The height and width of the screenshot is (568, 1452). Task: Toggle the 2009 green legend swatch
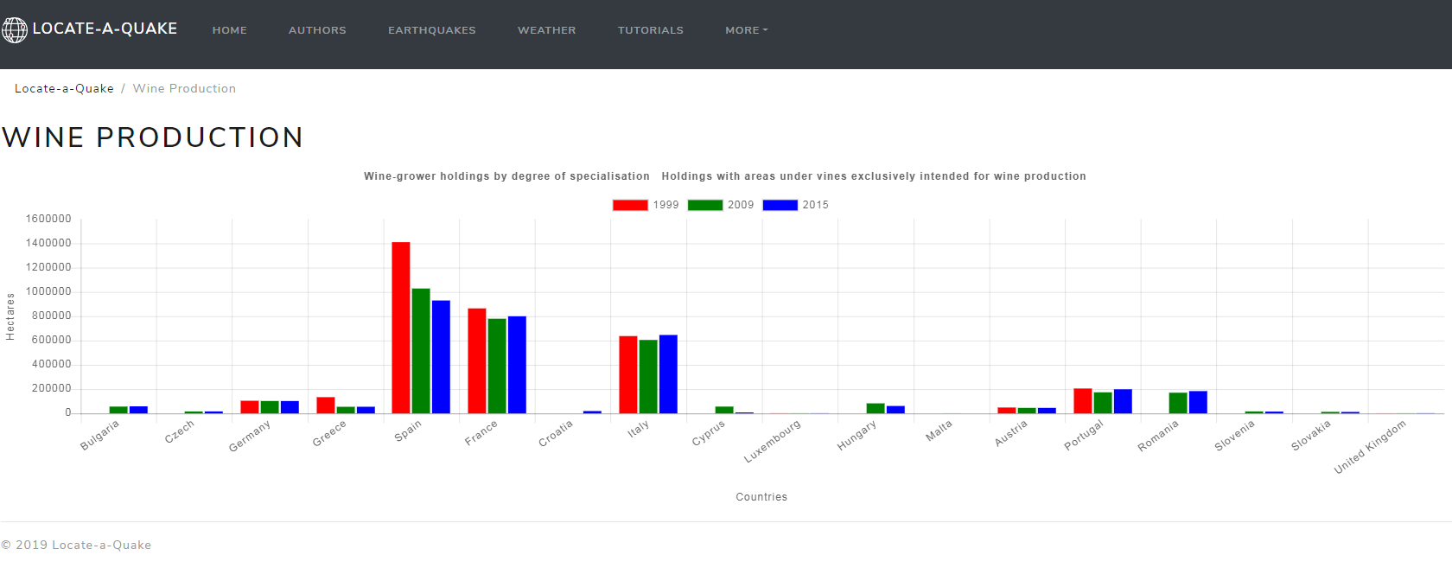pyautogui.click(x=704, y=205)
